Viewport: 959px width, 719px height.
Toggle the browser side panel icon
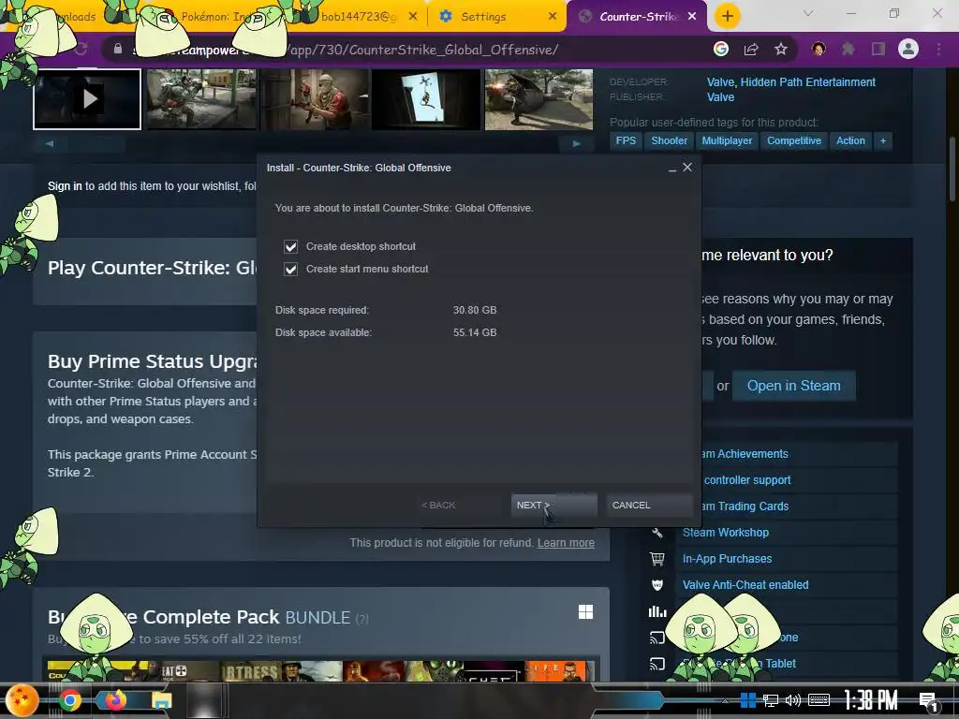878,50
